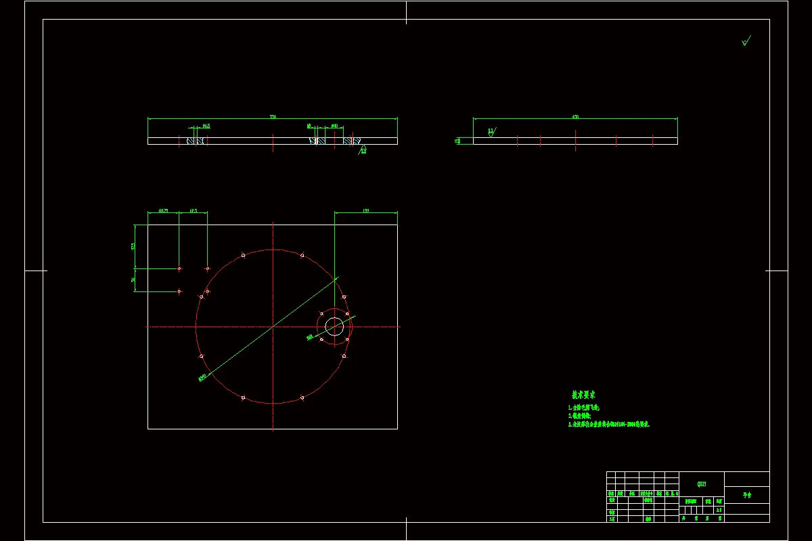This screenshot has width=812, height=541.
Task: Select the 1:1 scale value in the title block
Action: 719,511
